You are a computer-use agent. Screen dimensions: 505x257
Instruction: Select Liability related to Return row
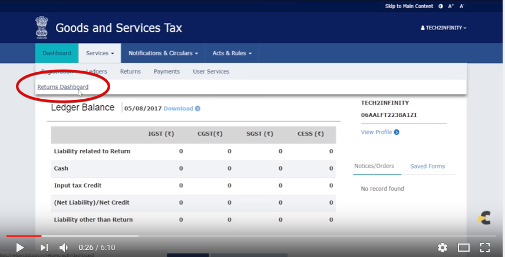(x=193, y=151)
